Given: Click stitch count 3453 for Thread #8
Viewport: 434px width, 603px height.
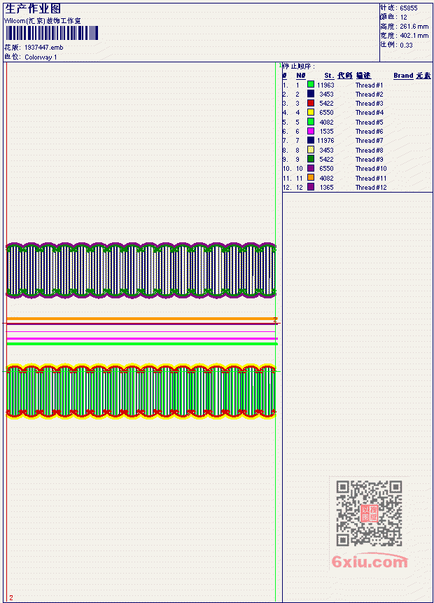Looking at the screenshot, I should (x=326, y=151).
